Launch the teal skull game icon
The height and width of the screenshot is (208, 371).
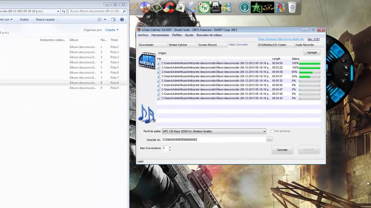(x=245, y=7)
